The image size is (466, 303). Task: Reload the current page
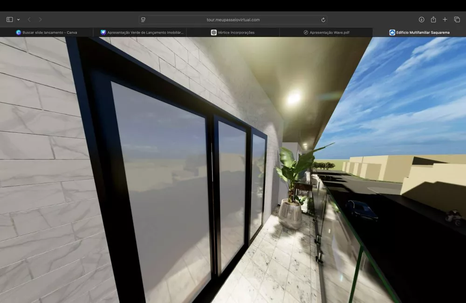[323, 20]
